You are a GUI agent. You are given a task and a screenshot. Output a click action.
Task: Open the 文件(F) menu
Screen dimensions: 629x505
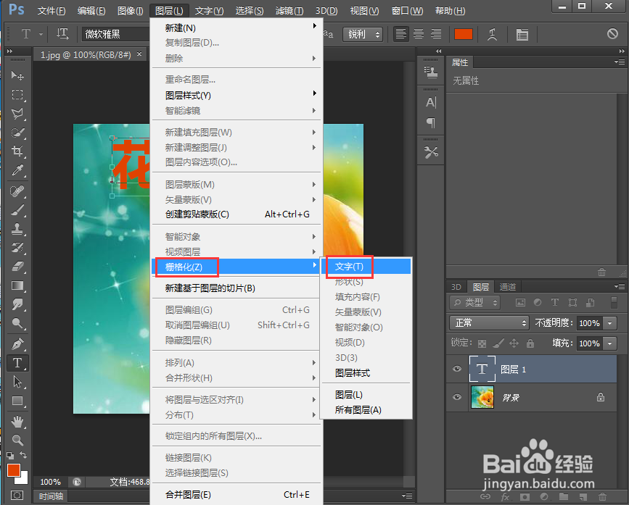pos(52,11)
